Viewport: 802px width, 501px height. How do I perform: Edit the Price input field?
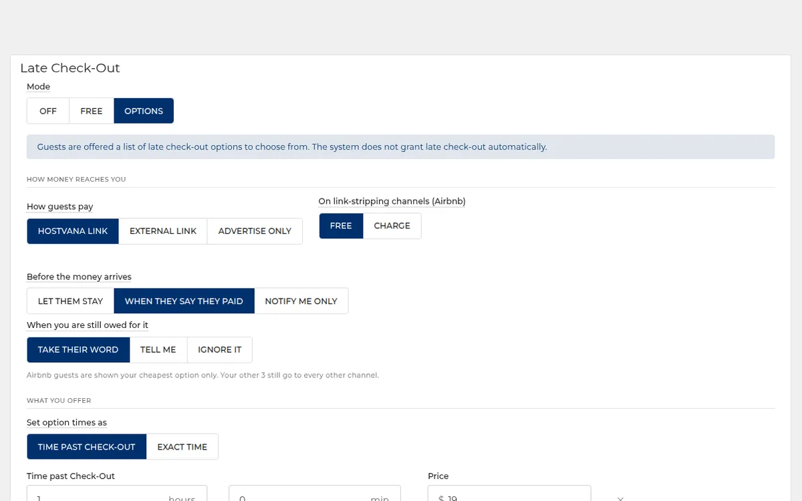509,494
